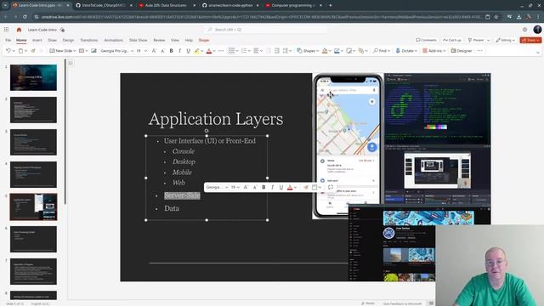Click the bullets list icon
The height and width of the screenshot is (306, 544).
(232, 51)
